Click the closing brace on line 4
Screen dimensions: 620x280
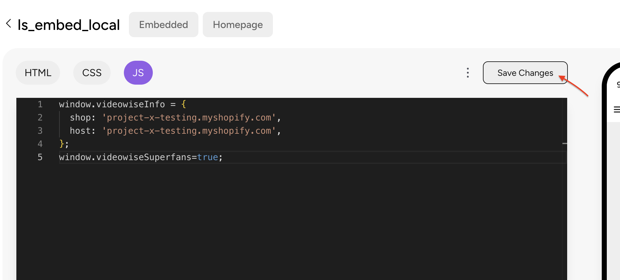point(62,144)
